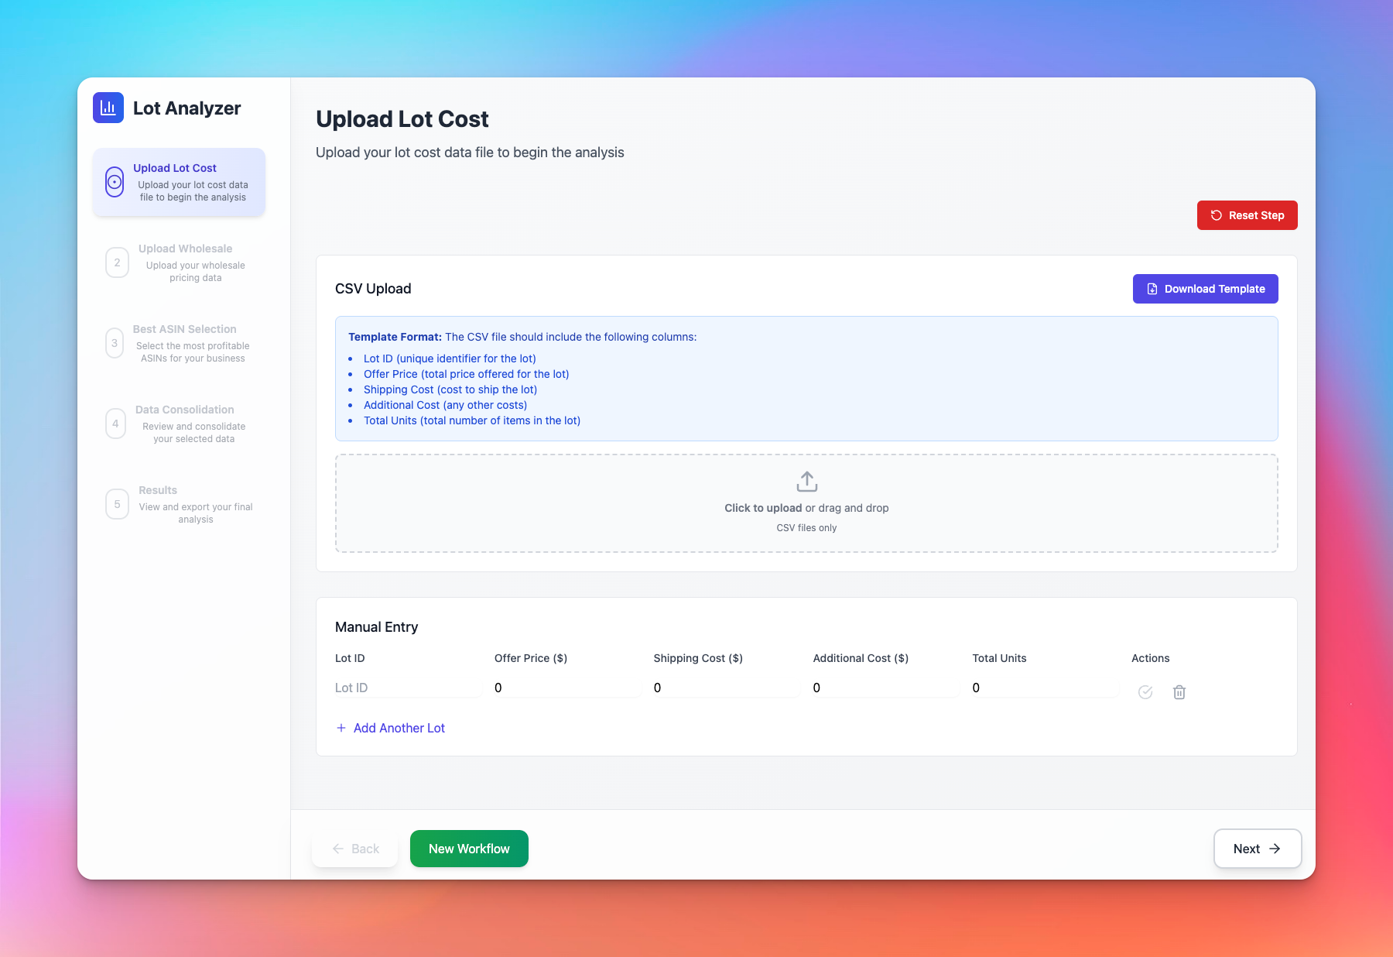Click the 'Upload Lot Cost' page title
Screen dimensions: 1393x957
click(402, 119)
